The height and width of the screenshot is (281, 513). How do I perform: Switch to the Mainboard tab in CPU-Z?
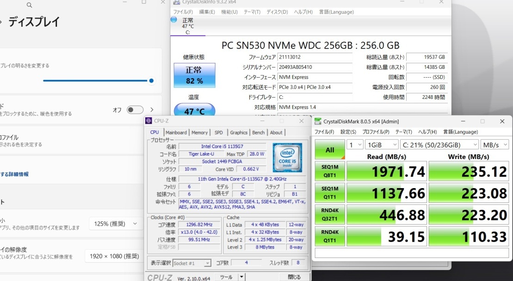pyautogui.click(x=176, y=132)
